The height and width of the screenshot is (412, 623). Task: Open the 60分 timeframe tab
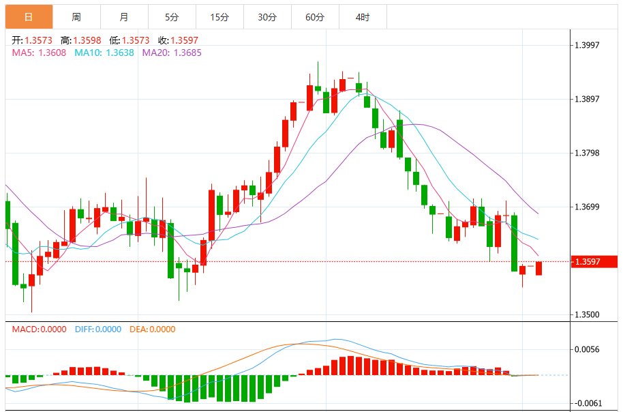pyautogui.click(x=315, y=17)
